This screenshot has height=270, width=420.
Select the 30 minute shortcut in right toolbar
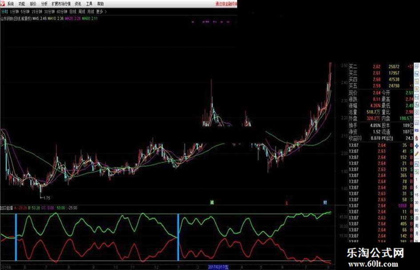pos(417,203)
